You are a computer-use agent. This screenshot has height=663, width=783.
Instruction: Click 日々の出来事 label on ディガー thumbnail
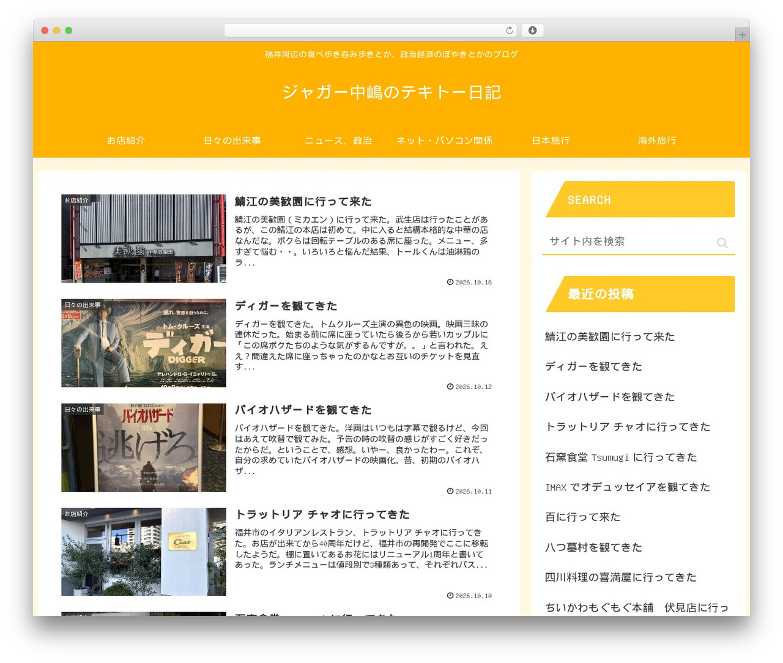tap(83, 305)
